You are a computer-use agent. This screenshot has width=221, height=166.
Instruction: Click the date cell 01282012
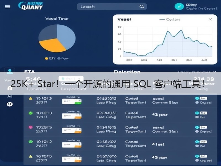point(106,98)
